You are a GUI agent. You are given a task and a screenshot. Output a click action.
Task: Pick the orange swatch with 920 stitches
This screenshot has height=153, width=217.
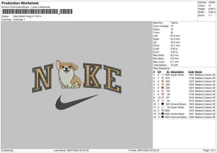tap(163, 81)
